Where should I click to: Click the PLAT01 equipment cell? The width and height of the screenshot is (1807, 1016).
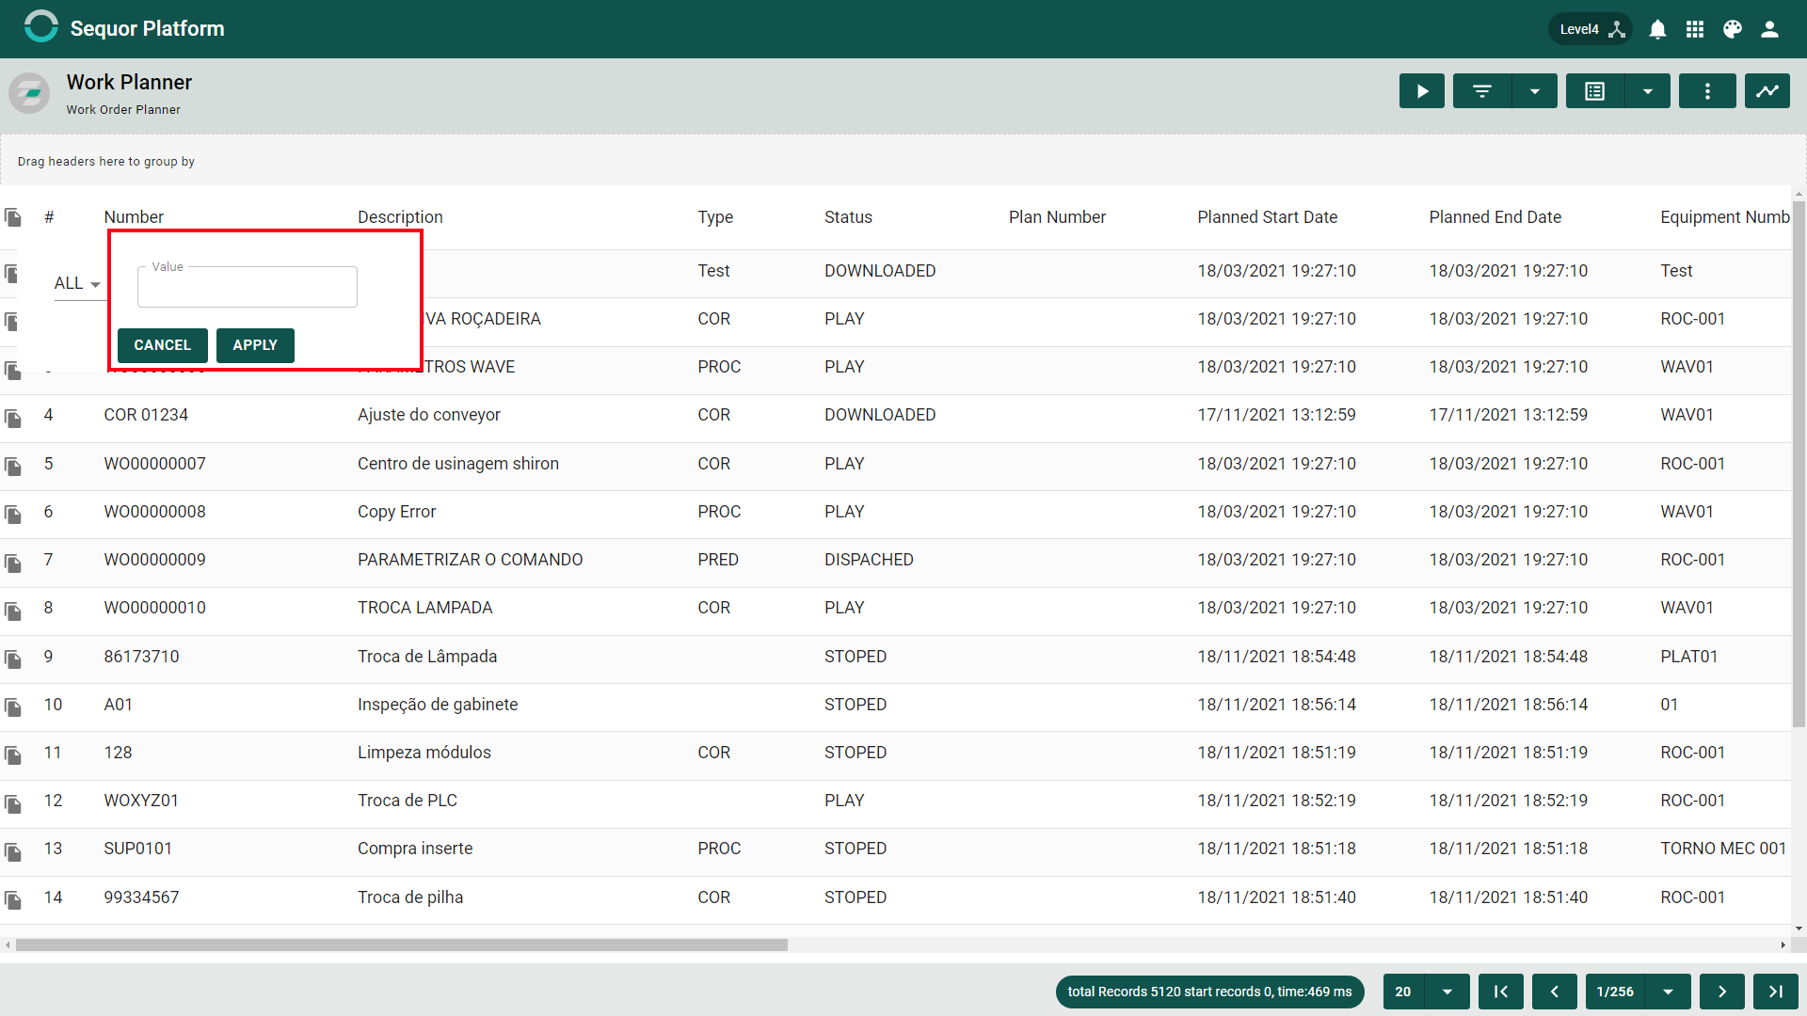(x=1688, y=657)
